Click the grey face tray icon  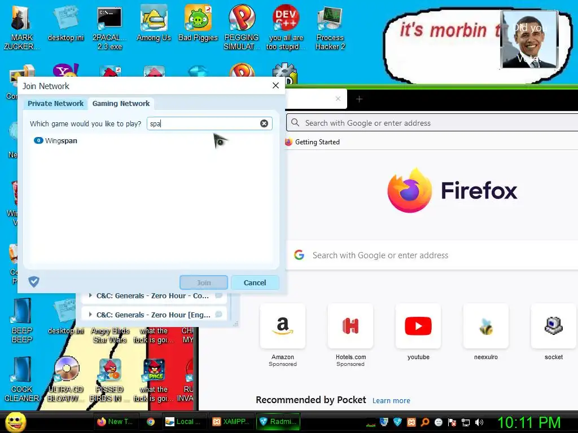pos(439,422)
